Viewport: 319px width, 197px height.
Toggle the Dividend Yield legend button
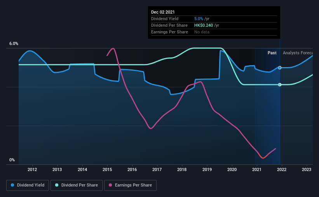pos(28,185)
